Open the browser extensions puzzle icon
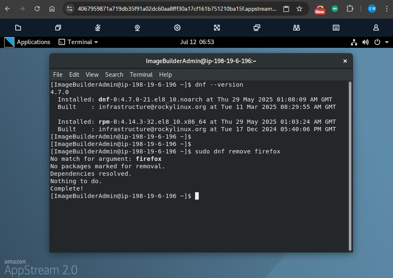This screenshot has width=393, height=278. 350,9
